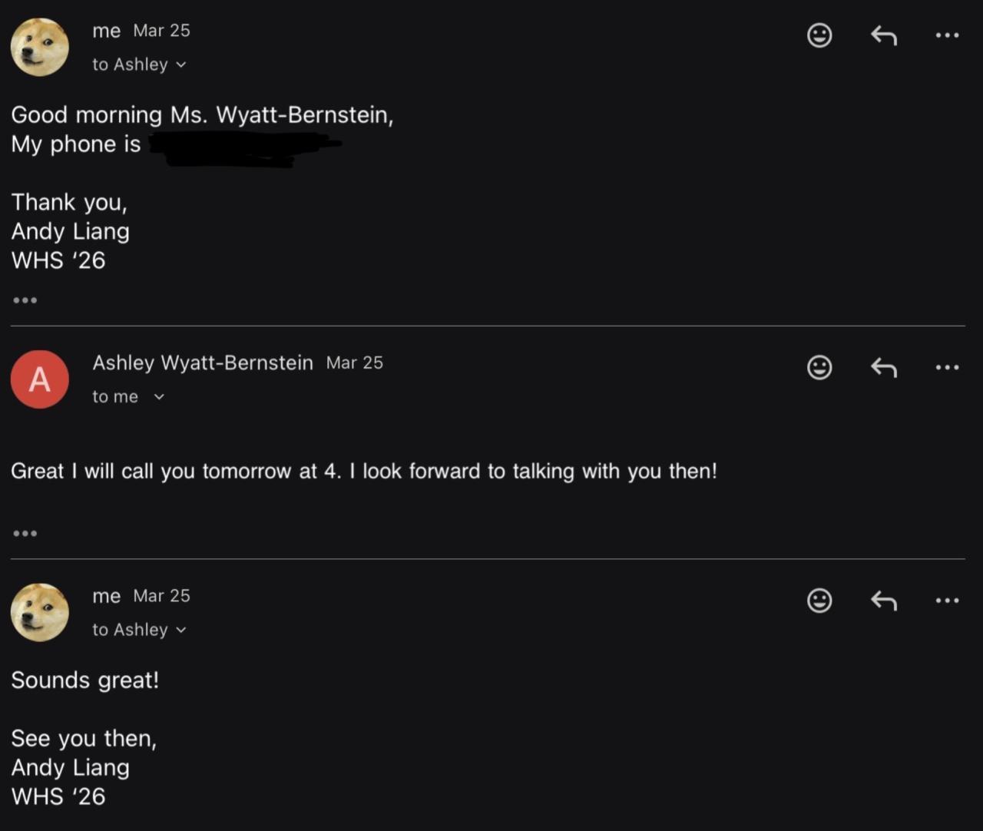Viewport: 983px width, 831px height.
Task: Open more options for first message
Action: (947, 35)
